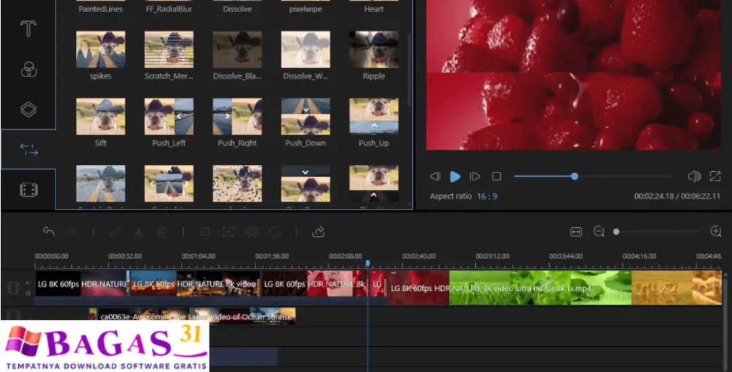Split the clip with the scissors icon
The width and height of the screenshot is (732, 372).
pyautogui.click(x=138, y=231)
